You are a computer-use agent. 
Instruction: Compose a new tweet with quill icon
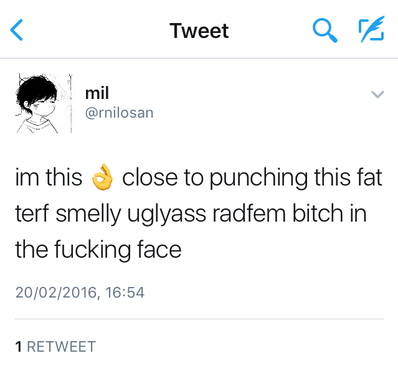point(372,29)
